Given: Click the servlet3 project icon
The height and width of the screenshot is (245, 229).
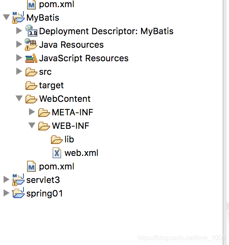Looking at the screenshot, I should [x=18, y=180].
